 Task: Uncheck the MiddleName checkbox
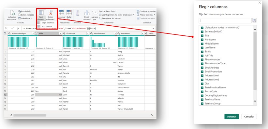202,44
